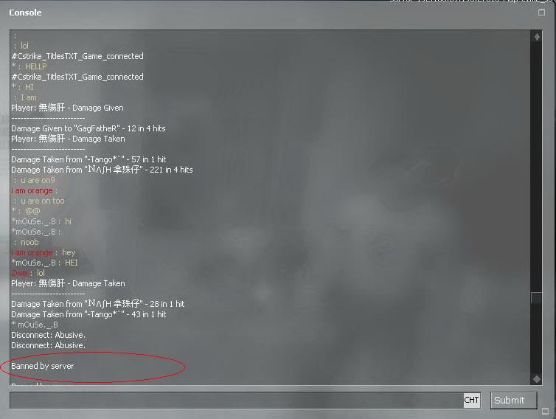Click the "Damage Given to GagFatheR" line
556x419 pixels.
[x=88, y=128]
